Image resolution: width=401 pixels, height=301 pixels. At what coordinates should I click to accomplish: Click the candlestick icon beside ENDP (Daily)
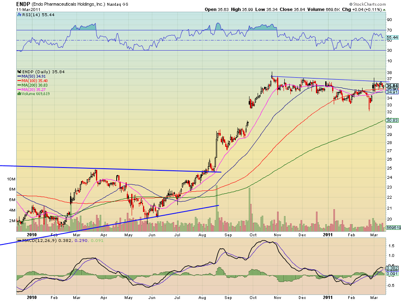pyautogui.click(x=19, y=72)
